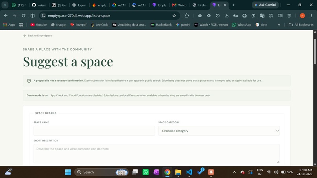Screen dimensions: 317x178
Task: Switch to the Firebase 'empty' tab
Action: (x=99, y=5)
